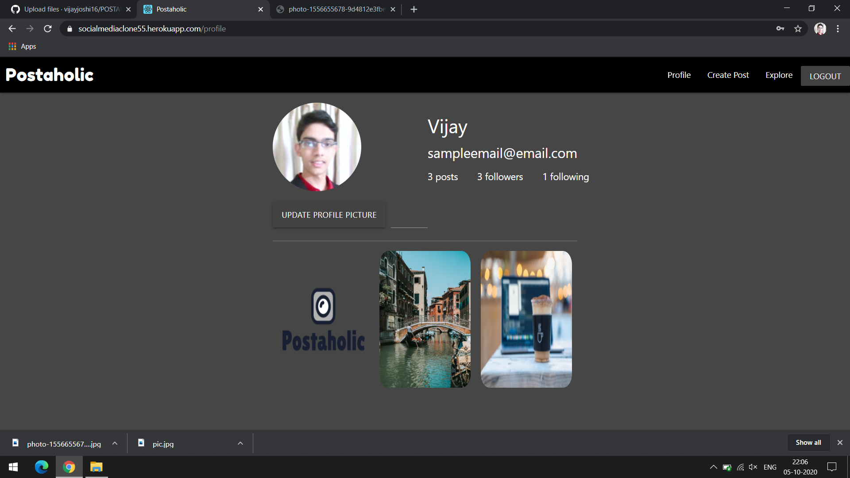Expand options for photo-155665567 jpg download
Screen dimensions: 850x478
115,443
